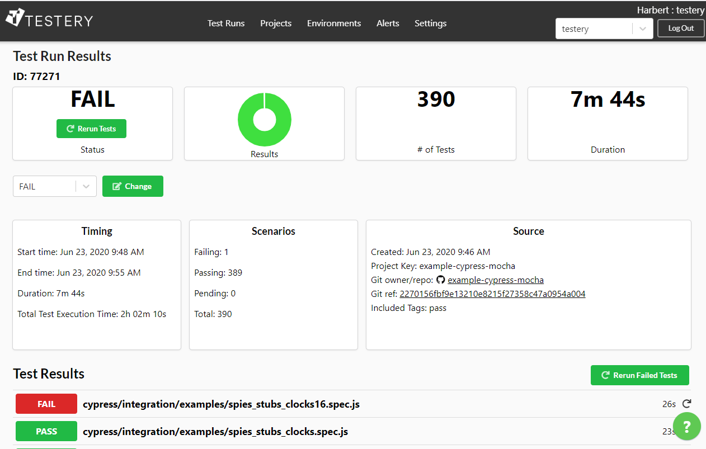Click the Start time Jun 23 9:48 AM line

81,252
